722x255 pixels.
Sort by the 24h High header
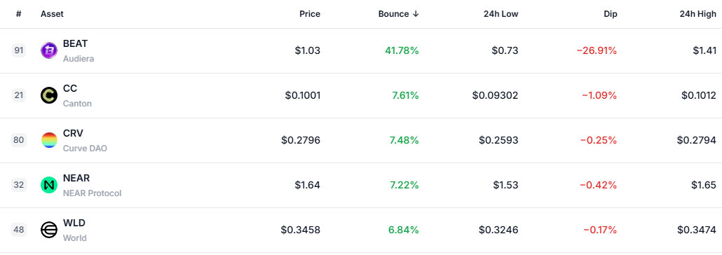[x=698, y=14]
